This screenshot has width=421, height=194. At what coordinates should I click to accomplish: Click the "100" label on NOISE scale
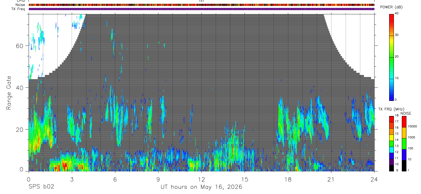click(410, 148)
